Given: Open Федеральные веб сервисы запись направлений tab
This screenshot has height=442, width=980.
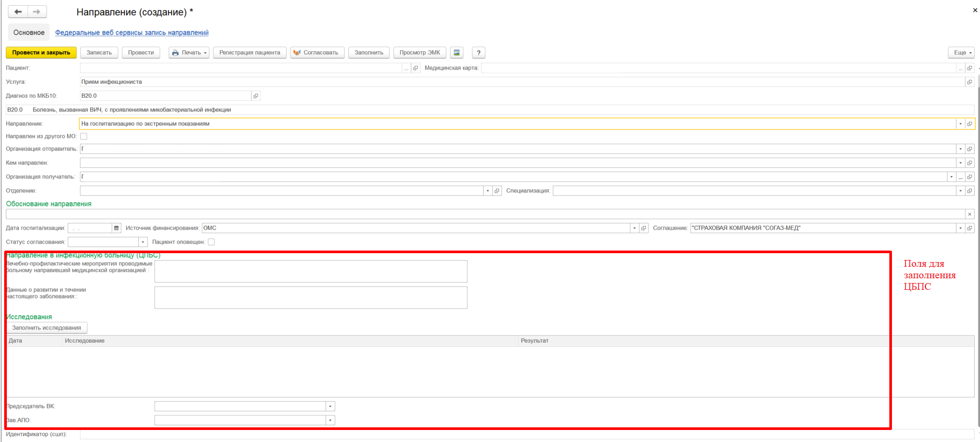Looking at the screenshot, I should pos(132,32).
